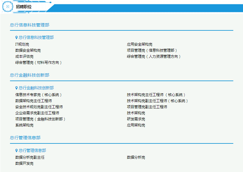
Task: Open 技术架构岗主任工程师（核心系统）posting
Action: pyautogui.click(x=156, y=95)
